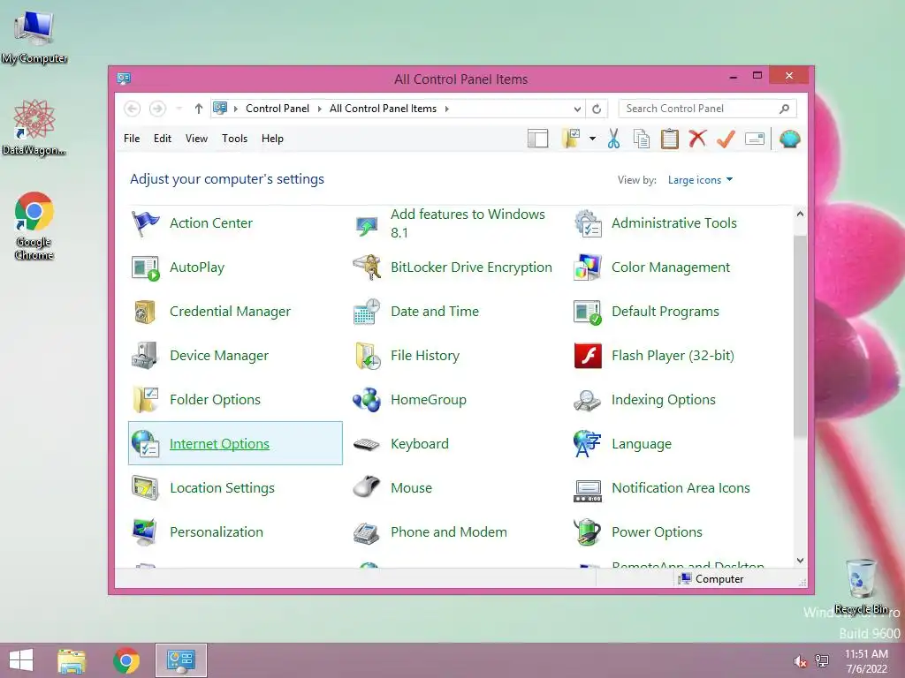Click the Cut scissors toolbar icon
This screenshot has width=905, height=678.
[613, 139]
